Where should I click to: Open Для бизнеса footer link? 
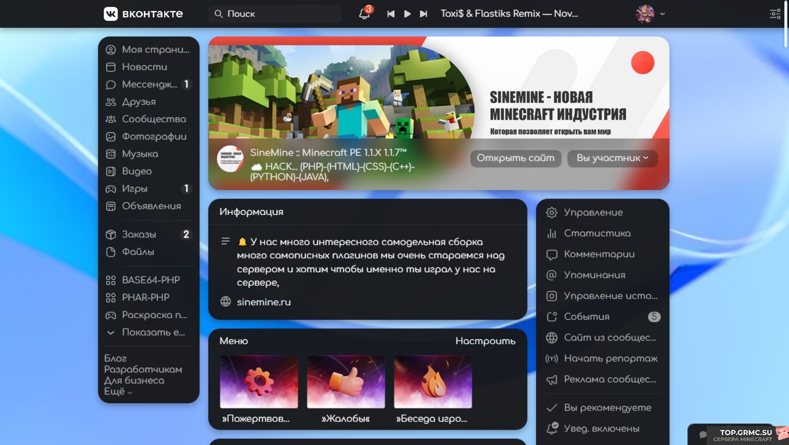pos(134,380)
